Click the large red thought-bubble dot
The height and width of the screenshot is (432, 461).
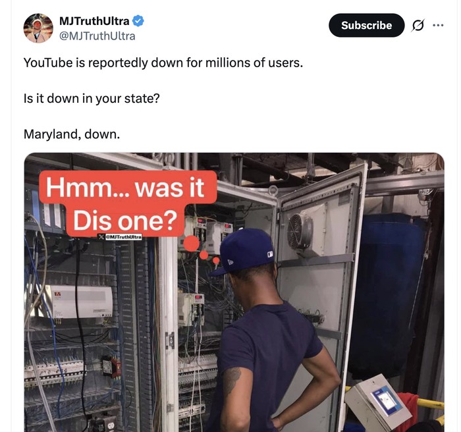(192, 243)
